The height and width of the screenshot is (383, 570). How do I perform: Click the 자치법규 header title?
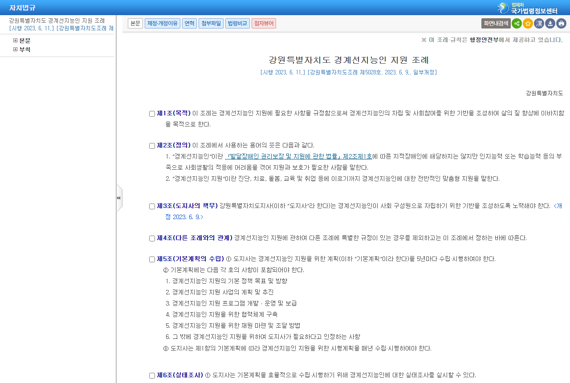[22, 8]
